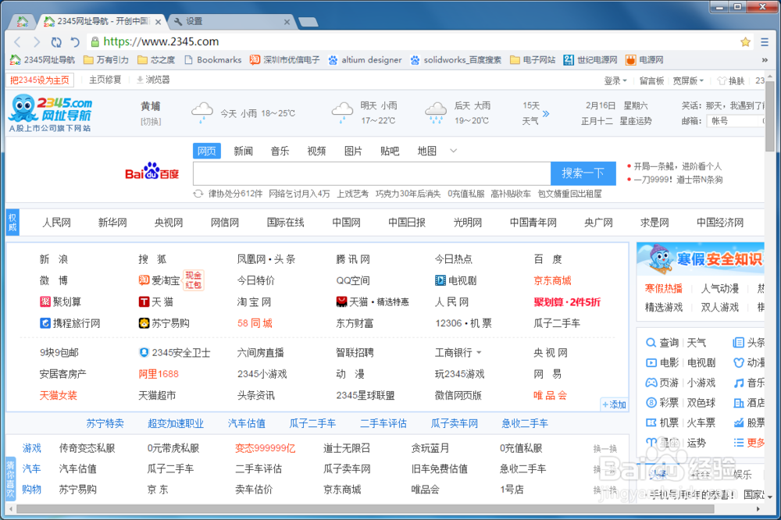Open 携程旅行网 link
The image size is (781, 520).
[x=70, y=323]
